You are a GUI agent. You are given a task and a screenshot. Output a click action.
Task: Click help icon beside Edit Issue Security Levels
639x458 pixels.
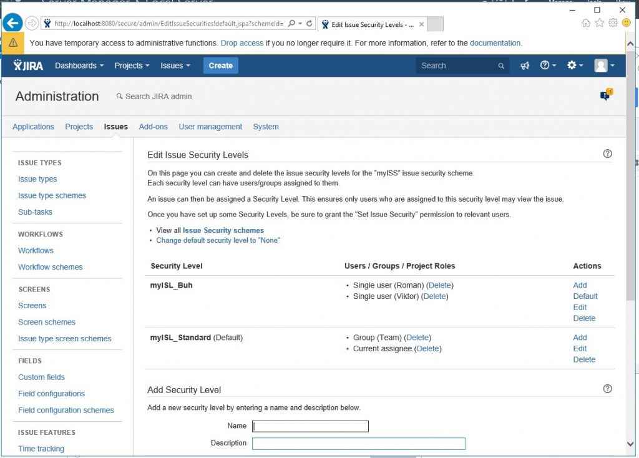(607, 153)
